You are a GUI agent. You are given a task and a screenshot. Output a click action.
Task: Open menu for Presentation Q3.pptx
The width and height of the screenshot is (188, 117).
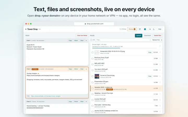pos(160,82)
